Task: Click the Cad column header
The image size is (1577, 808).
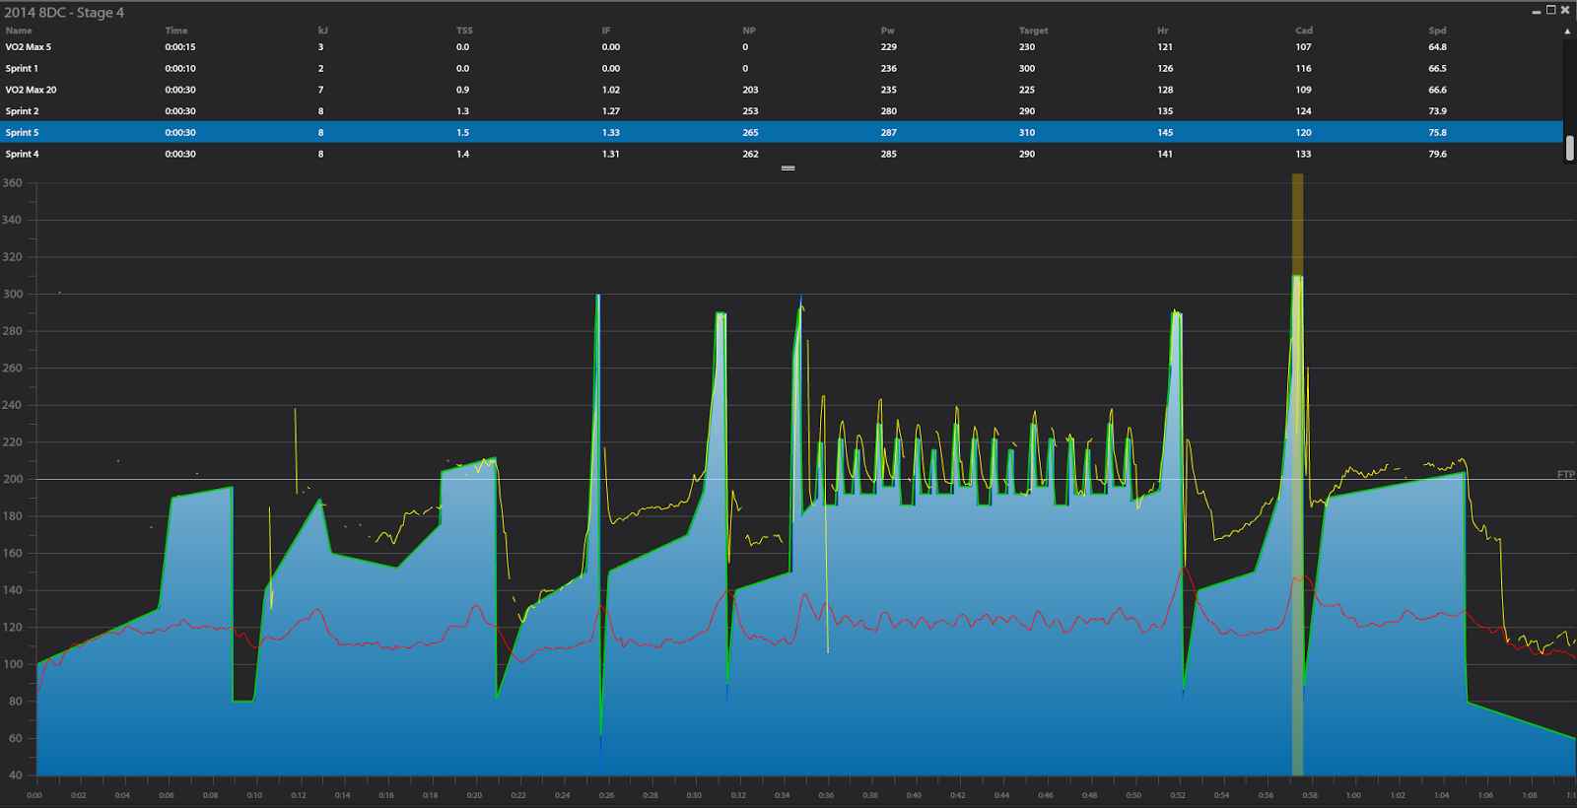Action: pos(1304,31)
